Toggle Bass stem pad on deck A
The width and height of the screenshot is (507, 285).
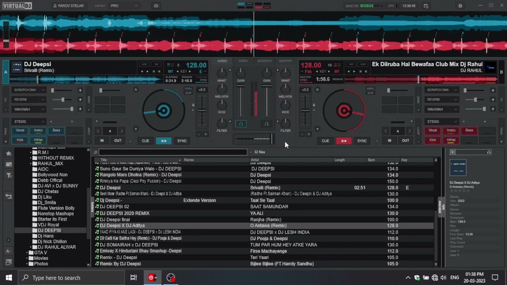tap(57, 130)
